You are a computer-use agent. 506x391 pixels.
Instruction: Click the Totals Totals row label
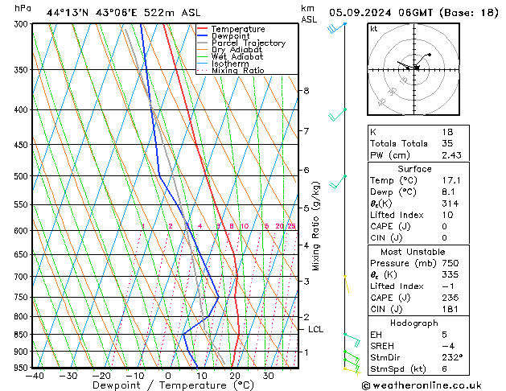(399, 143)
